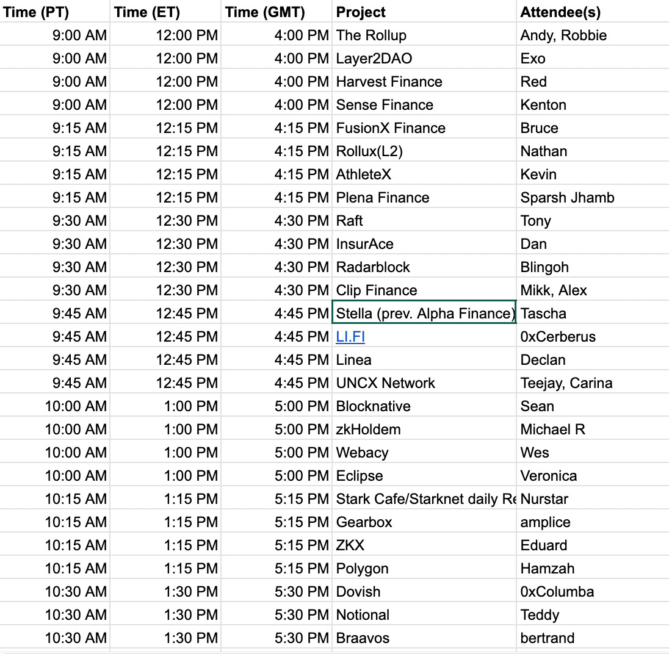Screen dimensions: 669x654
Task: Select the Blocknative cell
Action: pos(424,406)
